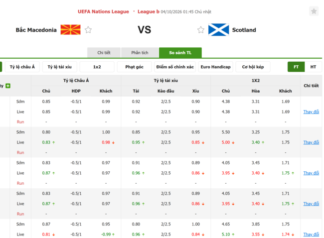The image size is (324, 238).
Task: Click the Tỷ lệ tài xỉu column header
Action: [x=165, y=81]
